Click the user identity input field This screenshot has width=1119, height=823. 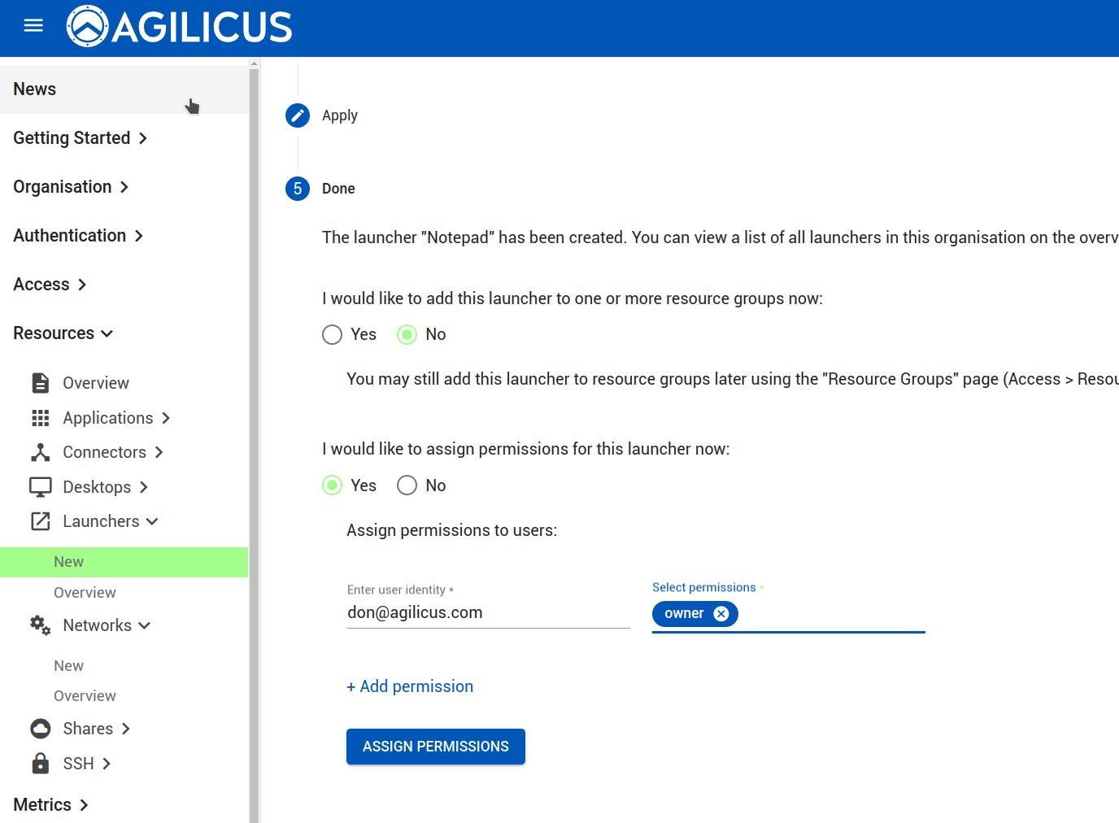pos(488,613)
